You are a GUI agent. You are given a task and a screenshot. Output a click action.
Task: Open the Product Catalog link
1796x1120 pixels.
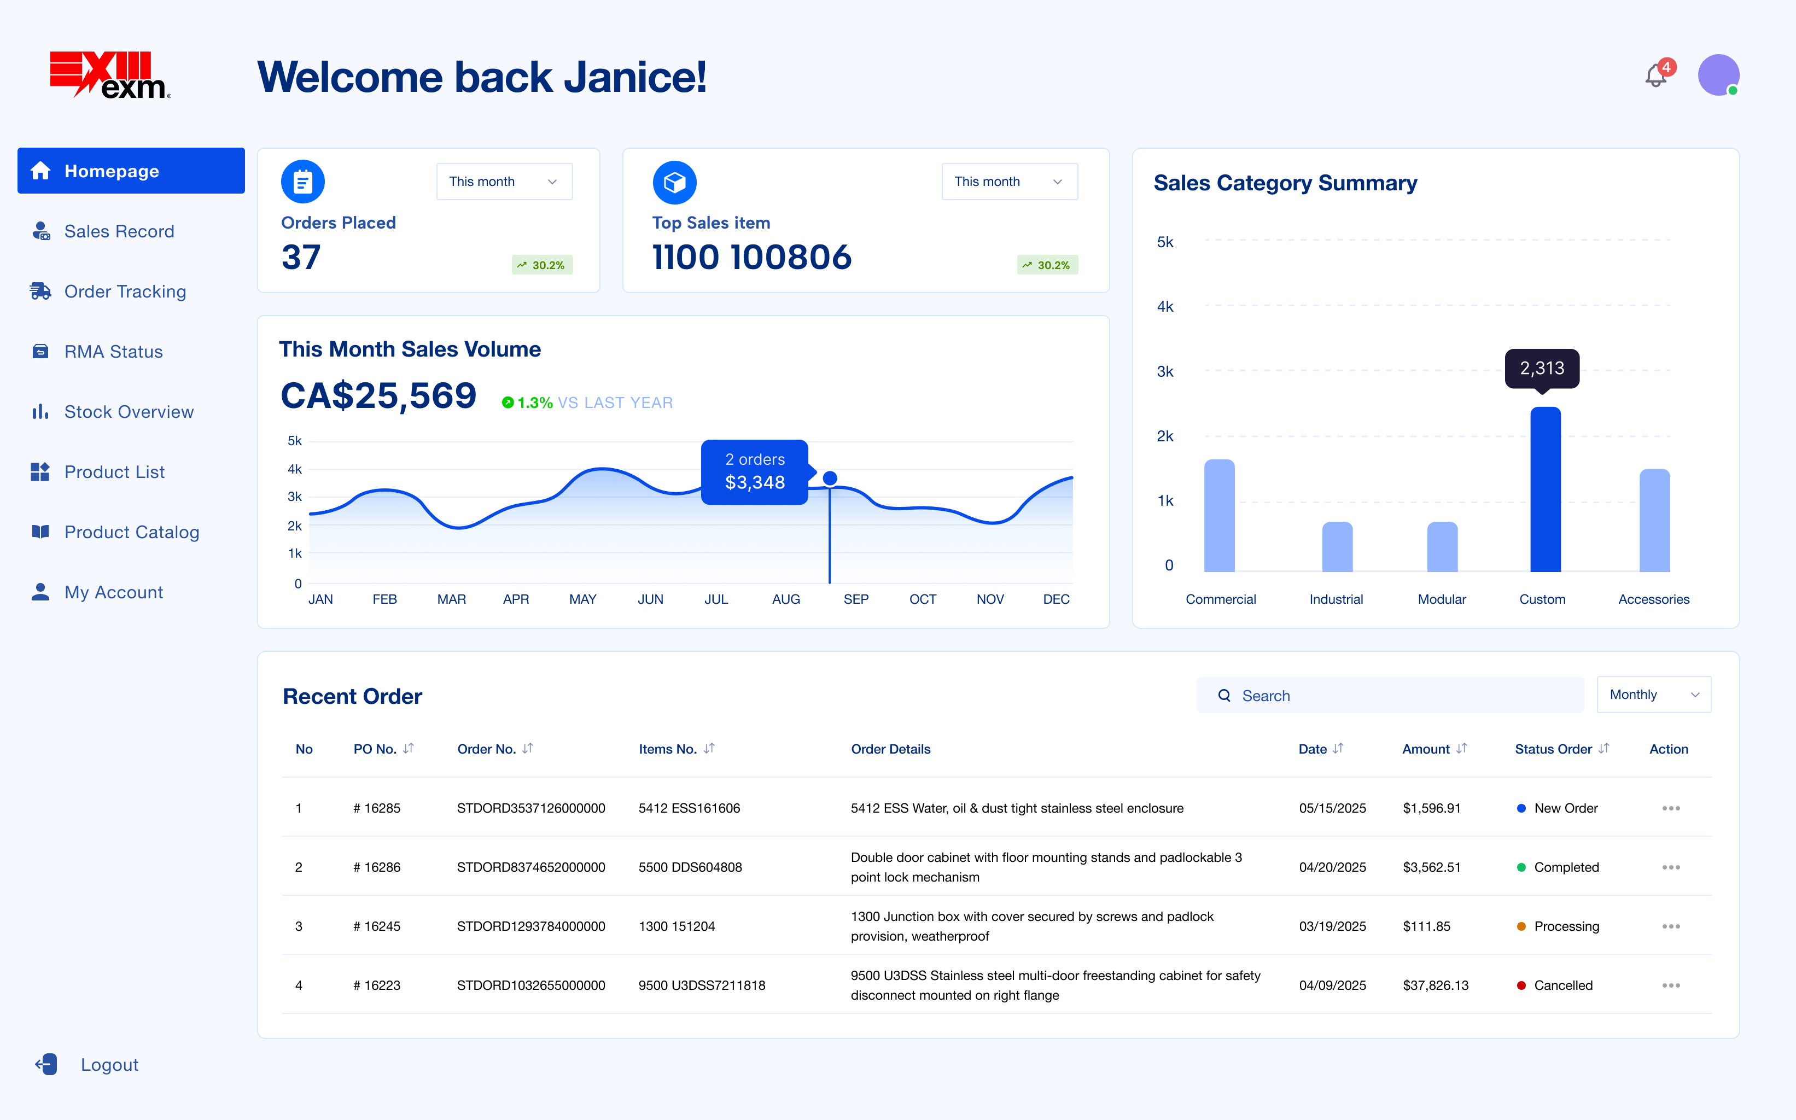(131, 532)
